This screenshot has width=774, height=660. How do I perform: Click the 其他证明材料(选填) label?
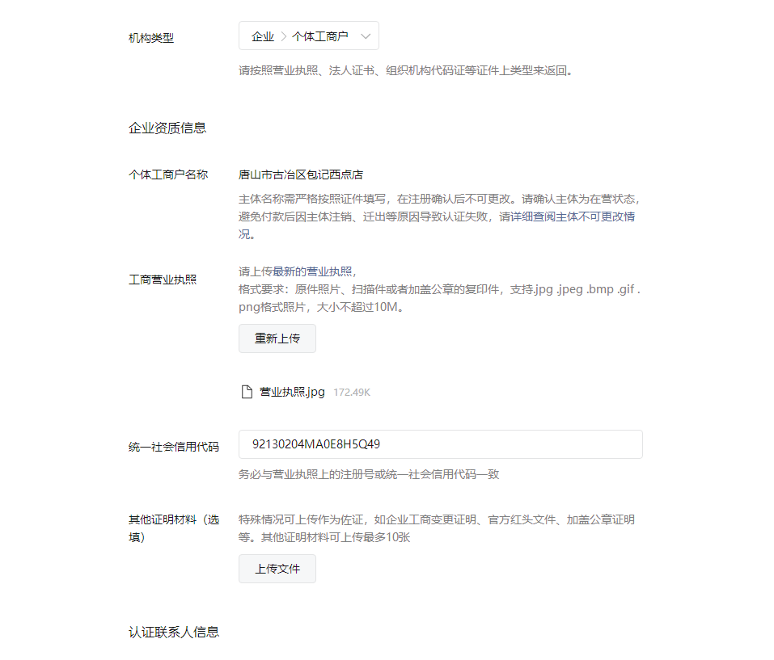click(x=174, y=528)
